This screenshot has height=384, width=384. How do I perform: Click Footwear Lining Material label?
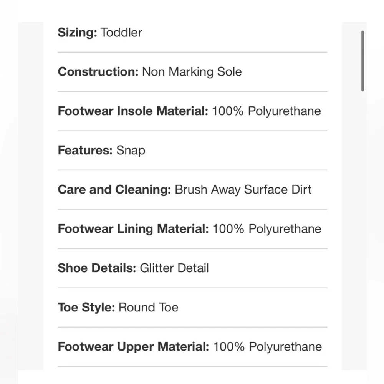pos(133,229)
